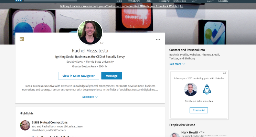Open the three-dot more actions menu
The image size is (256, 137).
[x=158, y=39]
